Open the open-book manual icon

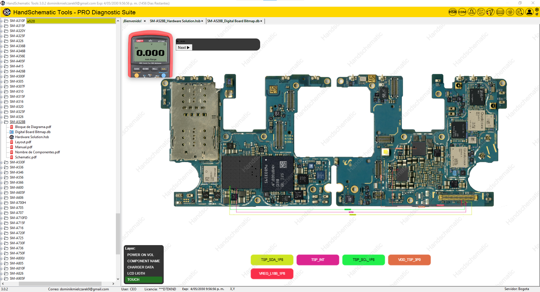tap(500, 12)
